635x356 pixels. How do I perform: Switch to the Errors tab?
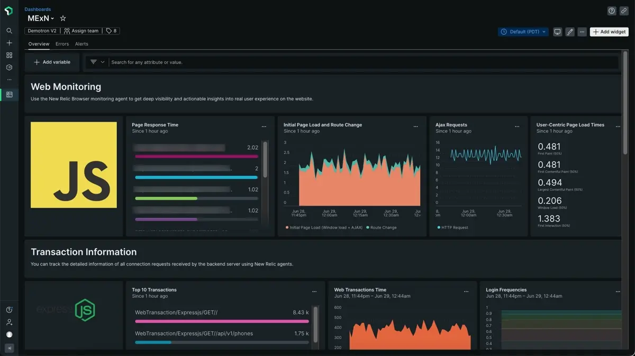[62, 44]
